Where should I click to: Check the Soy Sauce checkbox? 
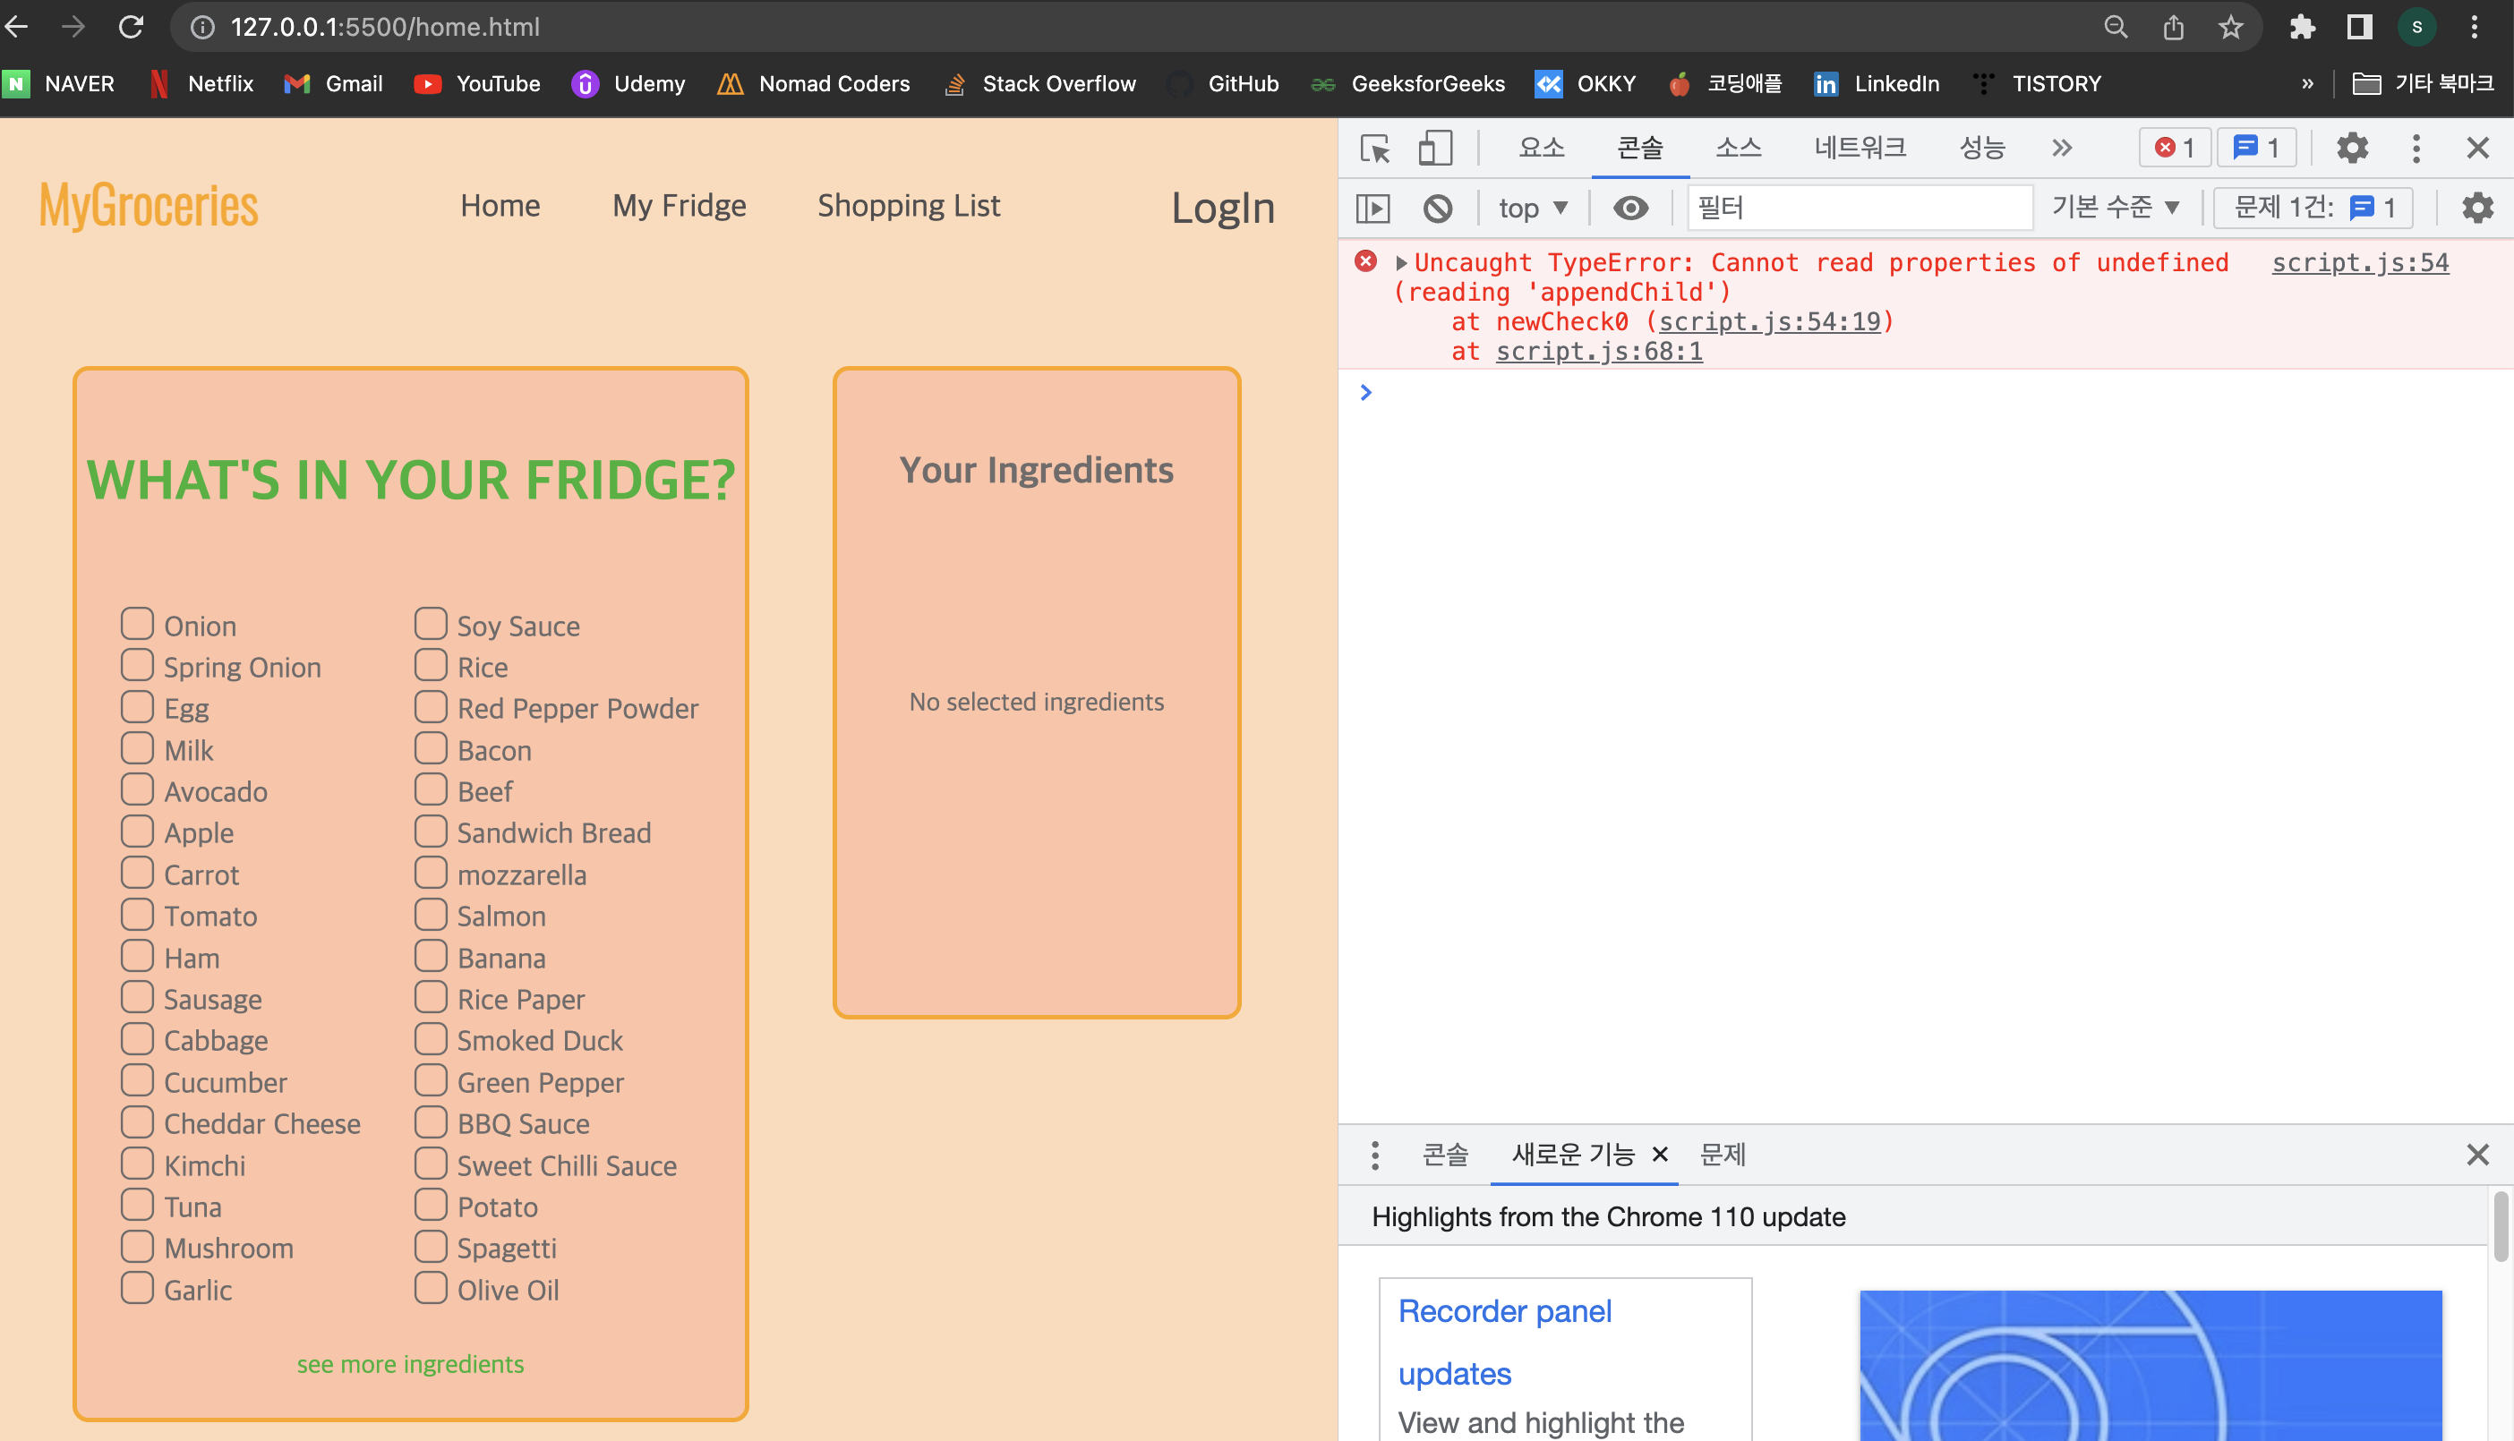coord(431,624)
